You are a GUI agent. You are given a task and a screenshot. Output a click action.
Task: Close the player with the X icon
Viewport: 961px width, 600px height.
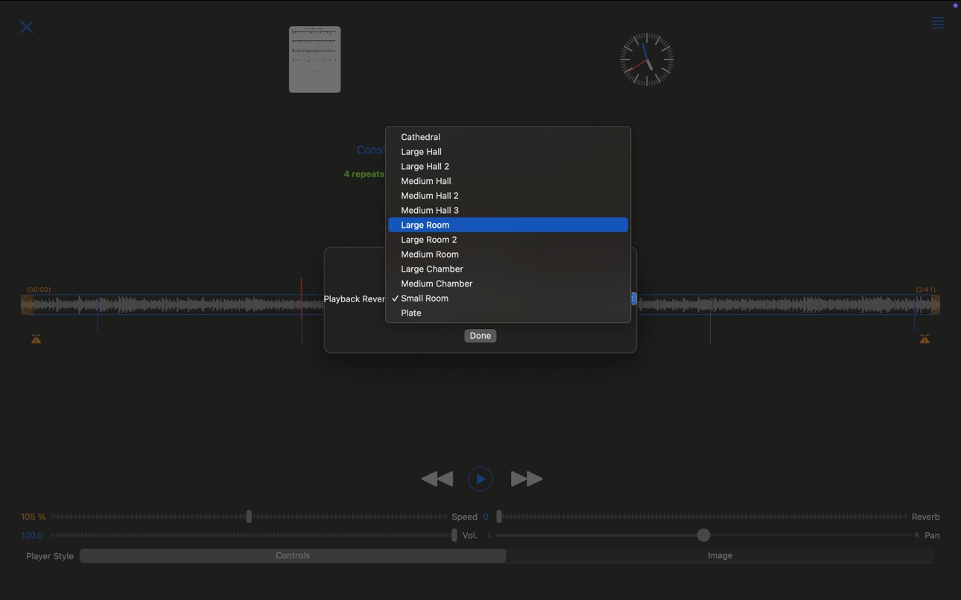(27, 27)
